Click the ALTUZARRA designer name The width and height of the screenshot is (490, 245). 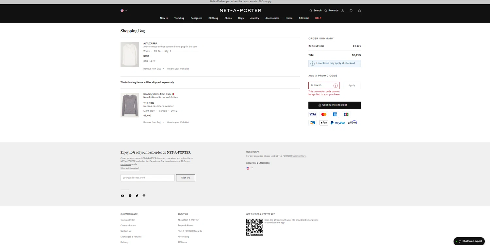(150, 43)
